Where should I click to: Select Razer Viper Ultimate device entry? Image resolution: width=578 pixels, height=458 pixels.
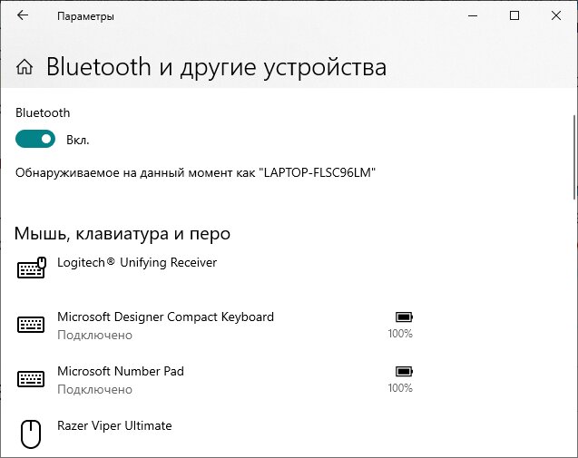(214, 434)
